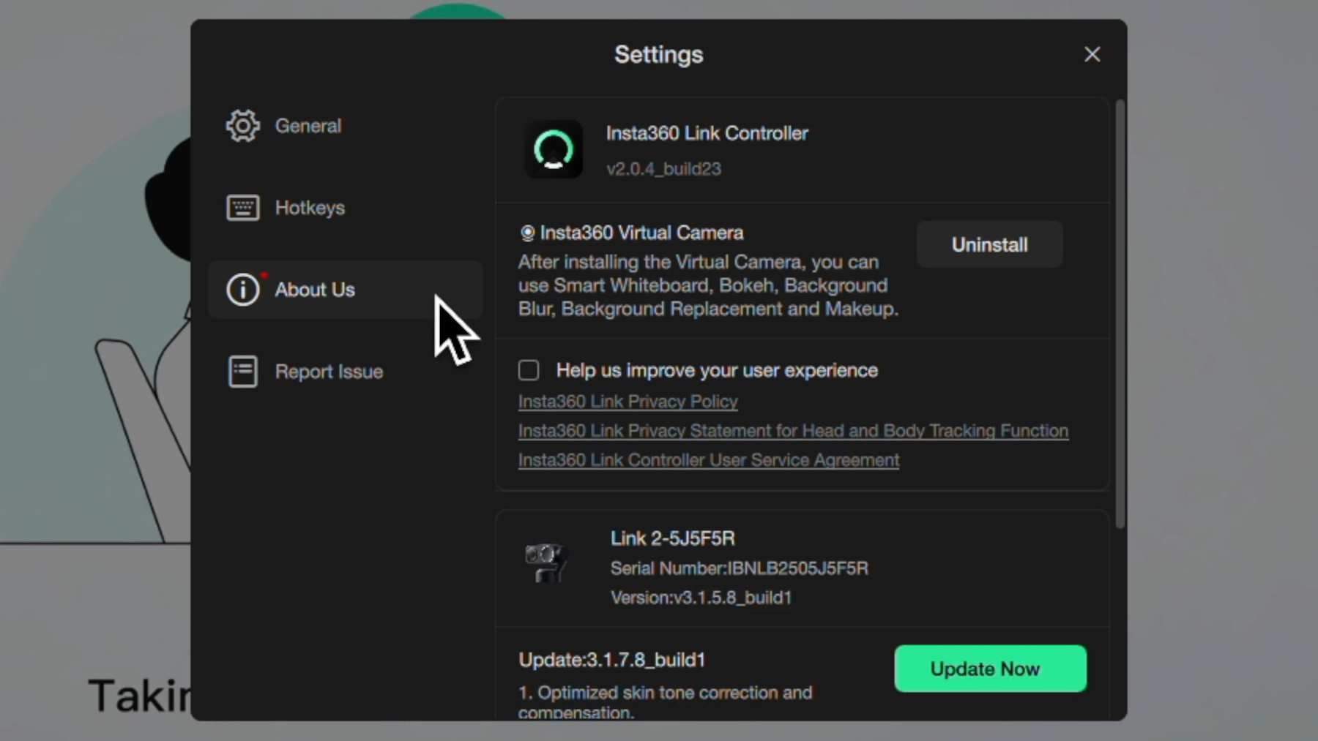Image resolution: width=1318 pixels, height=741 pixels.
Task: Click the Link 2 webcam thumbnail
Action: pos(546,563)
